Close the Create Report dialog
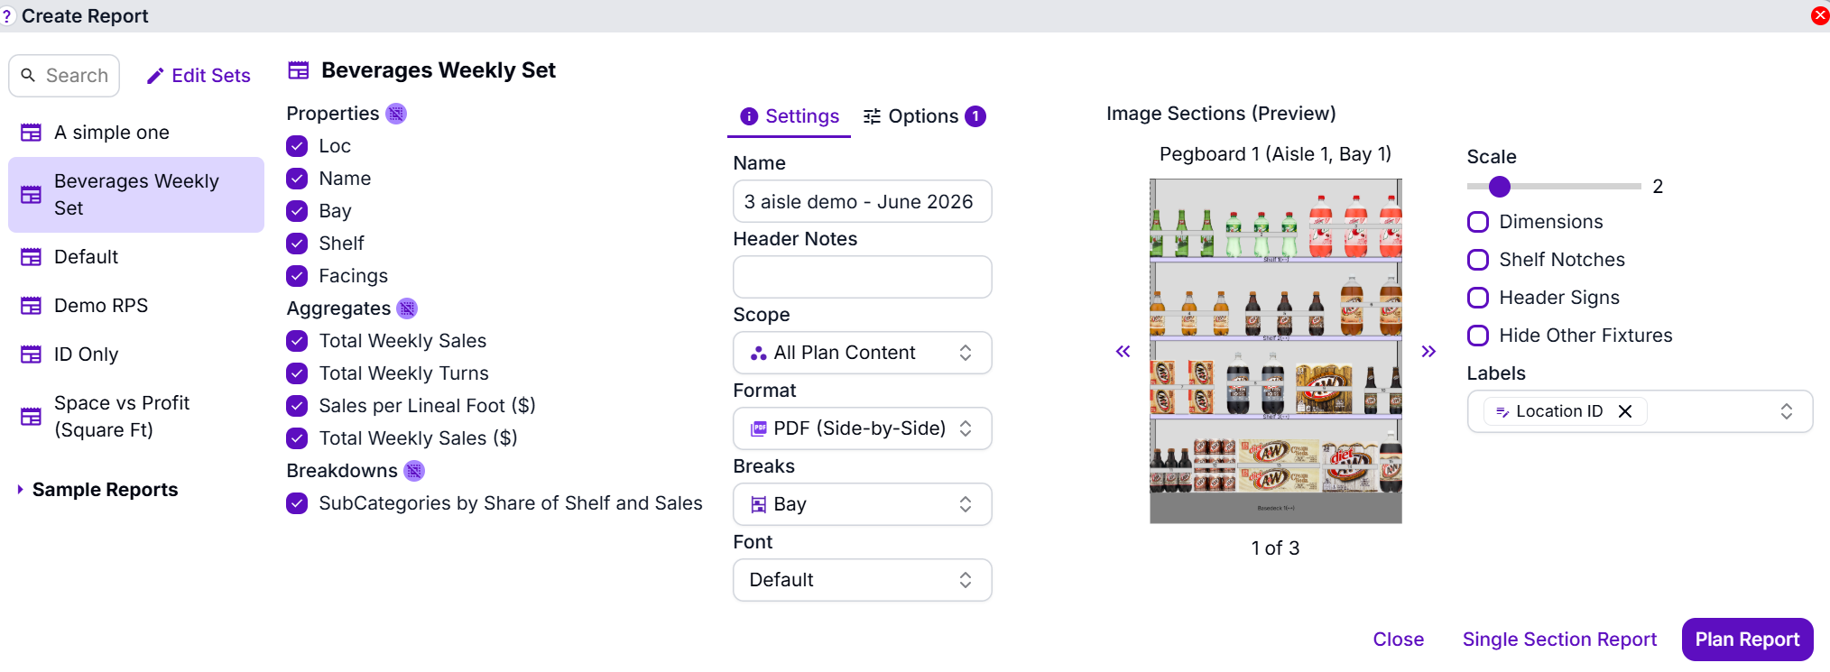The image size is (1830, 672). [x=1820, y=15]
